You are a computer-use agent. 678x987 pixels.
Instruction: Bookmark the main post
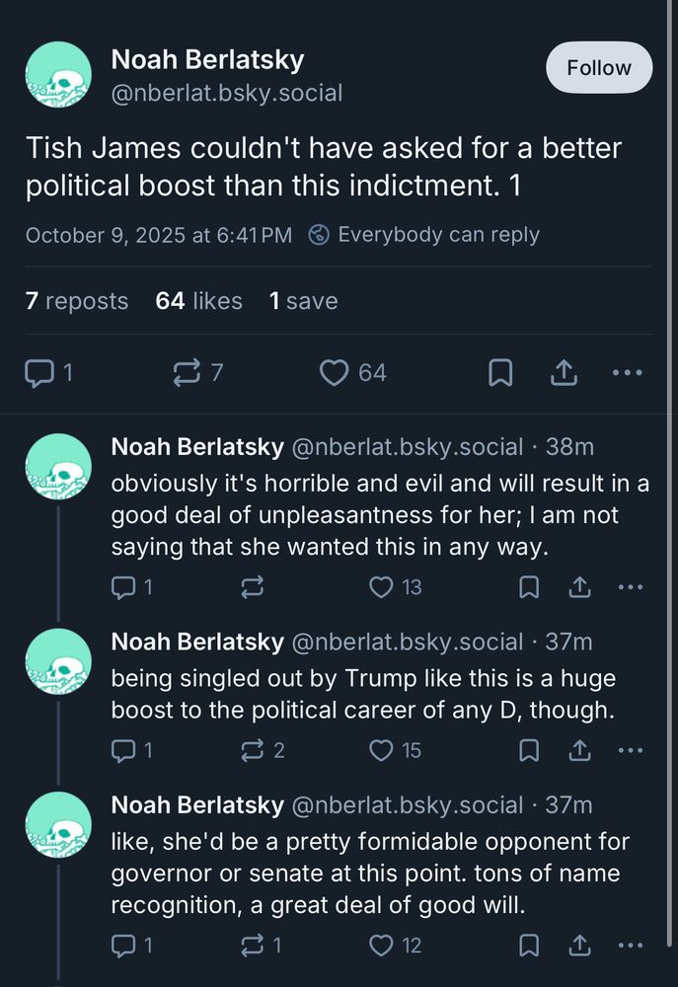[501, 373]
